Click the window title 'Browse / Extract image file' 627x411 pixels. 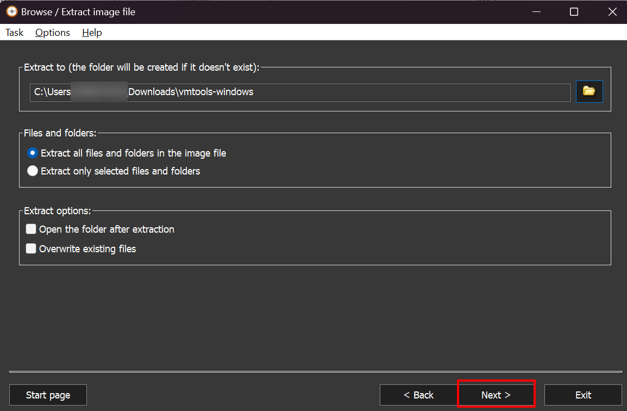point(78,12)
